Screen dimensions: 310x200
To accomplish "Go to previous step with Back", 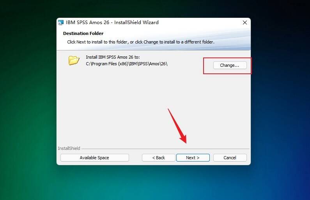I will pos(158,158).
